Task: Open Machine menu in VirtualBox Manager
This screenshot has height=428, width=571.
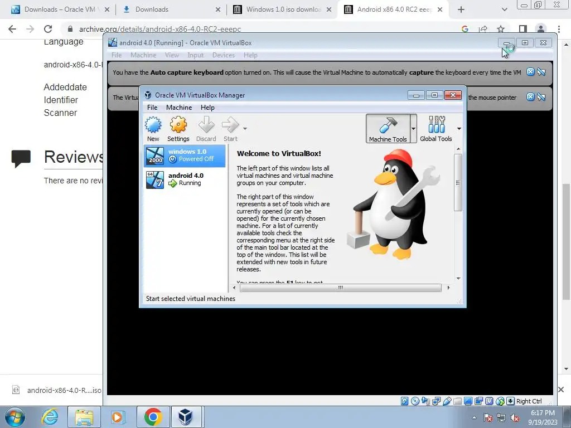Action: (x=179, y=108)
